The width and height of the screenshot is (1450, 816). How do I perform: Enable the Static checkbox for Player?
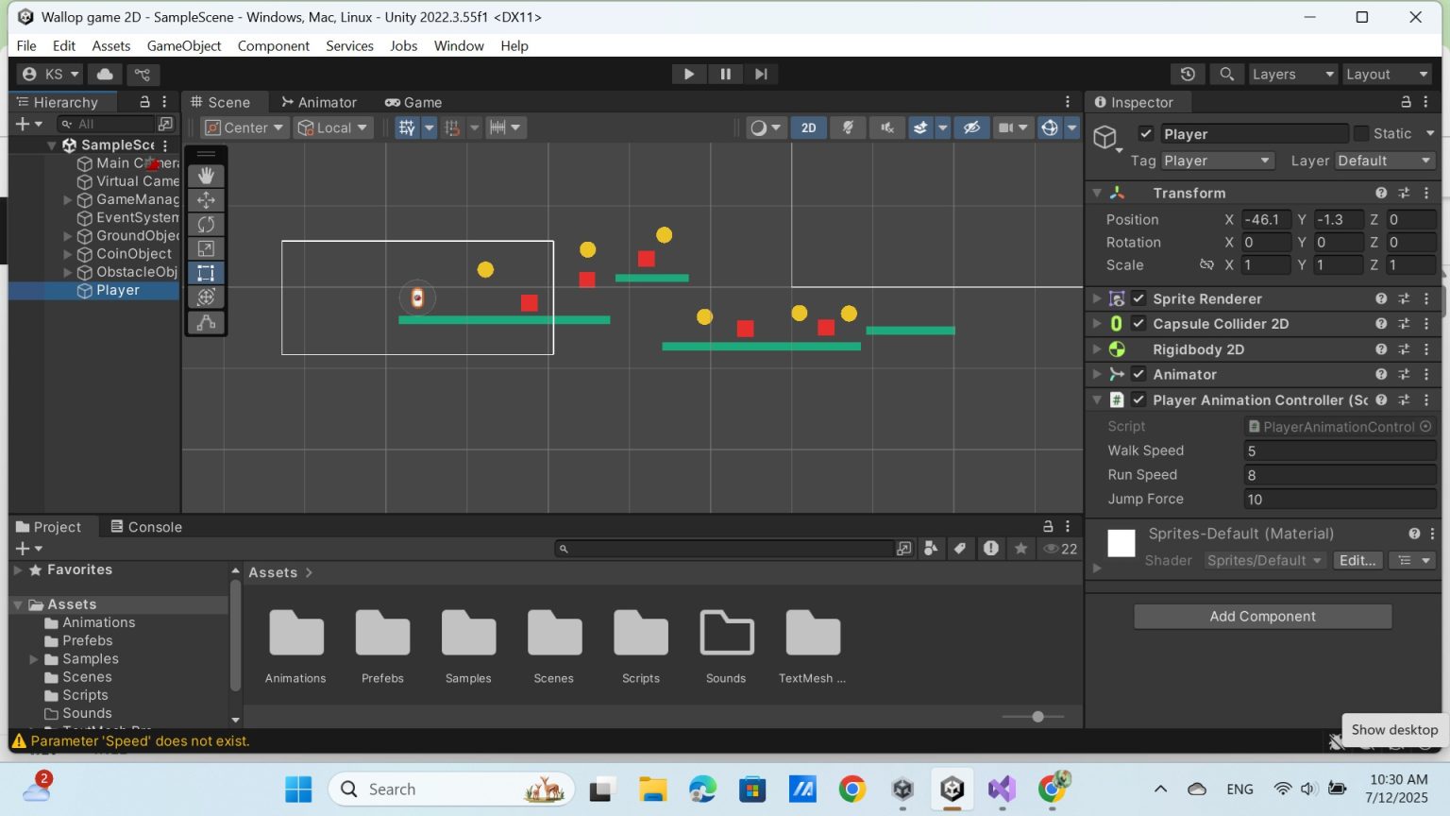click(1362, 133)
